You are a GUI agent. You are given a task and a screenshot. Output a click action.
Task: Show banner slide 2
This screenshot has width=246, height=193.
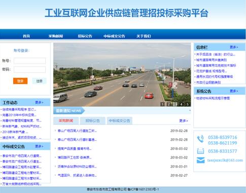click(168, 104)
